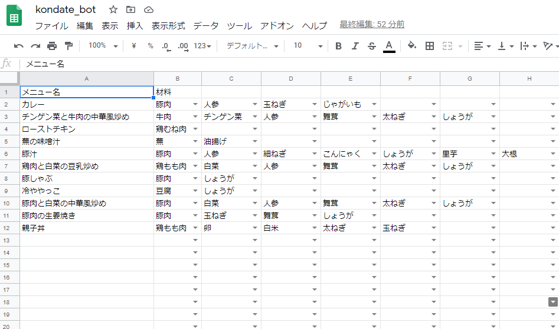Image resolution: width=559 pixels, height=329 pixels.
Task: Open dropdown arrow for じゃがいも cell
Action: coord(374,104)
